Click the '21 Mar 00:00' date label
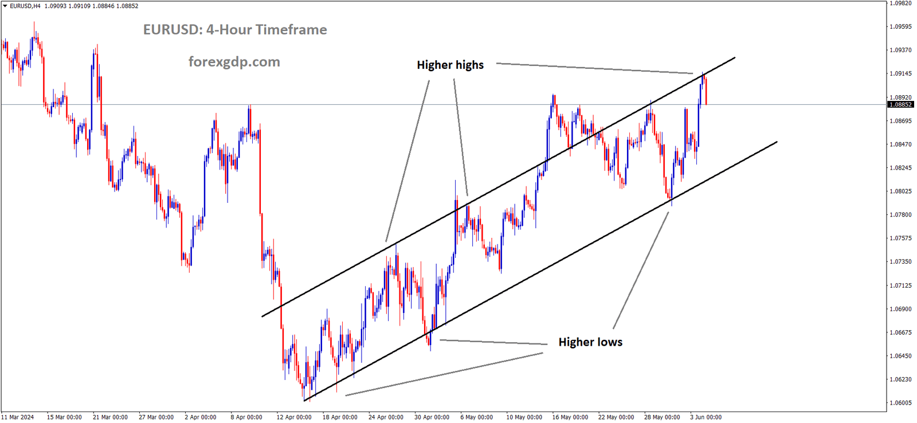917x423 pixels. click(x=110, y=417)
